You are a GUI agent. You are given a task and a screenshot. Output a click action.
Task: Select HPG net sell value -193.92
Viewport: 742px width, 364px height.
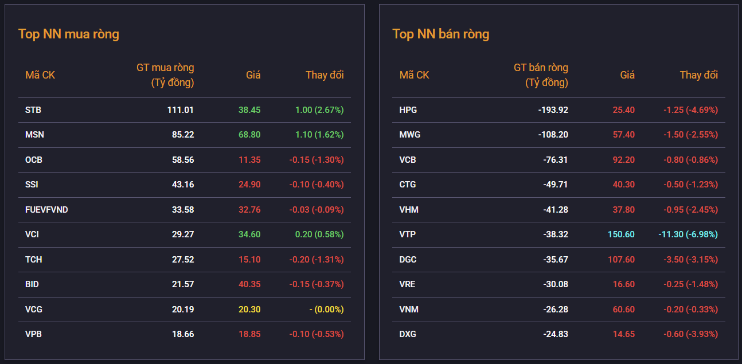coord(553,109)
